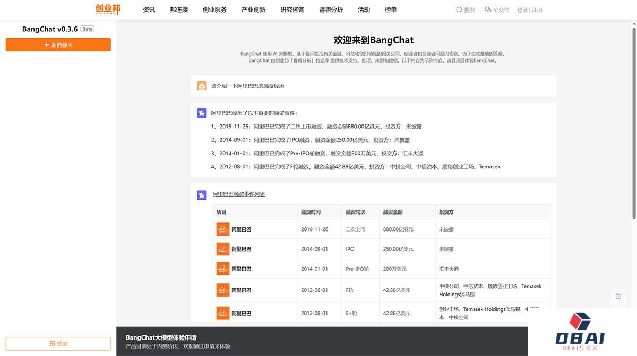Open the 邦连接 menu item

(x=179, y=10)
